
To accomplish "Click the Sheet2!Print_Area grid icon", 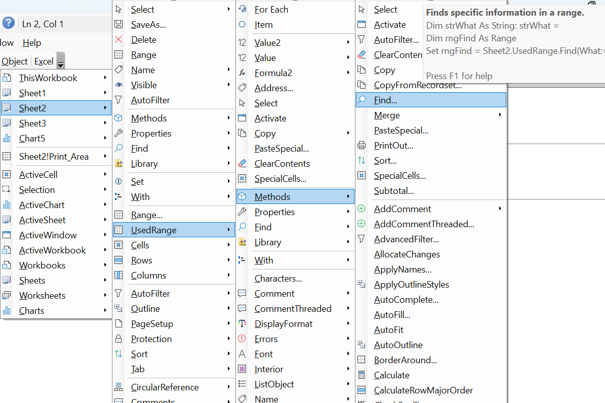I will [x=7, y=156].
